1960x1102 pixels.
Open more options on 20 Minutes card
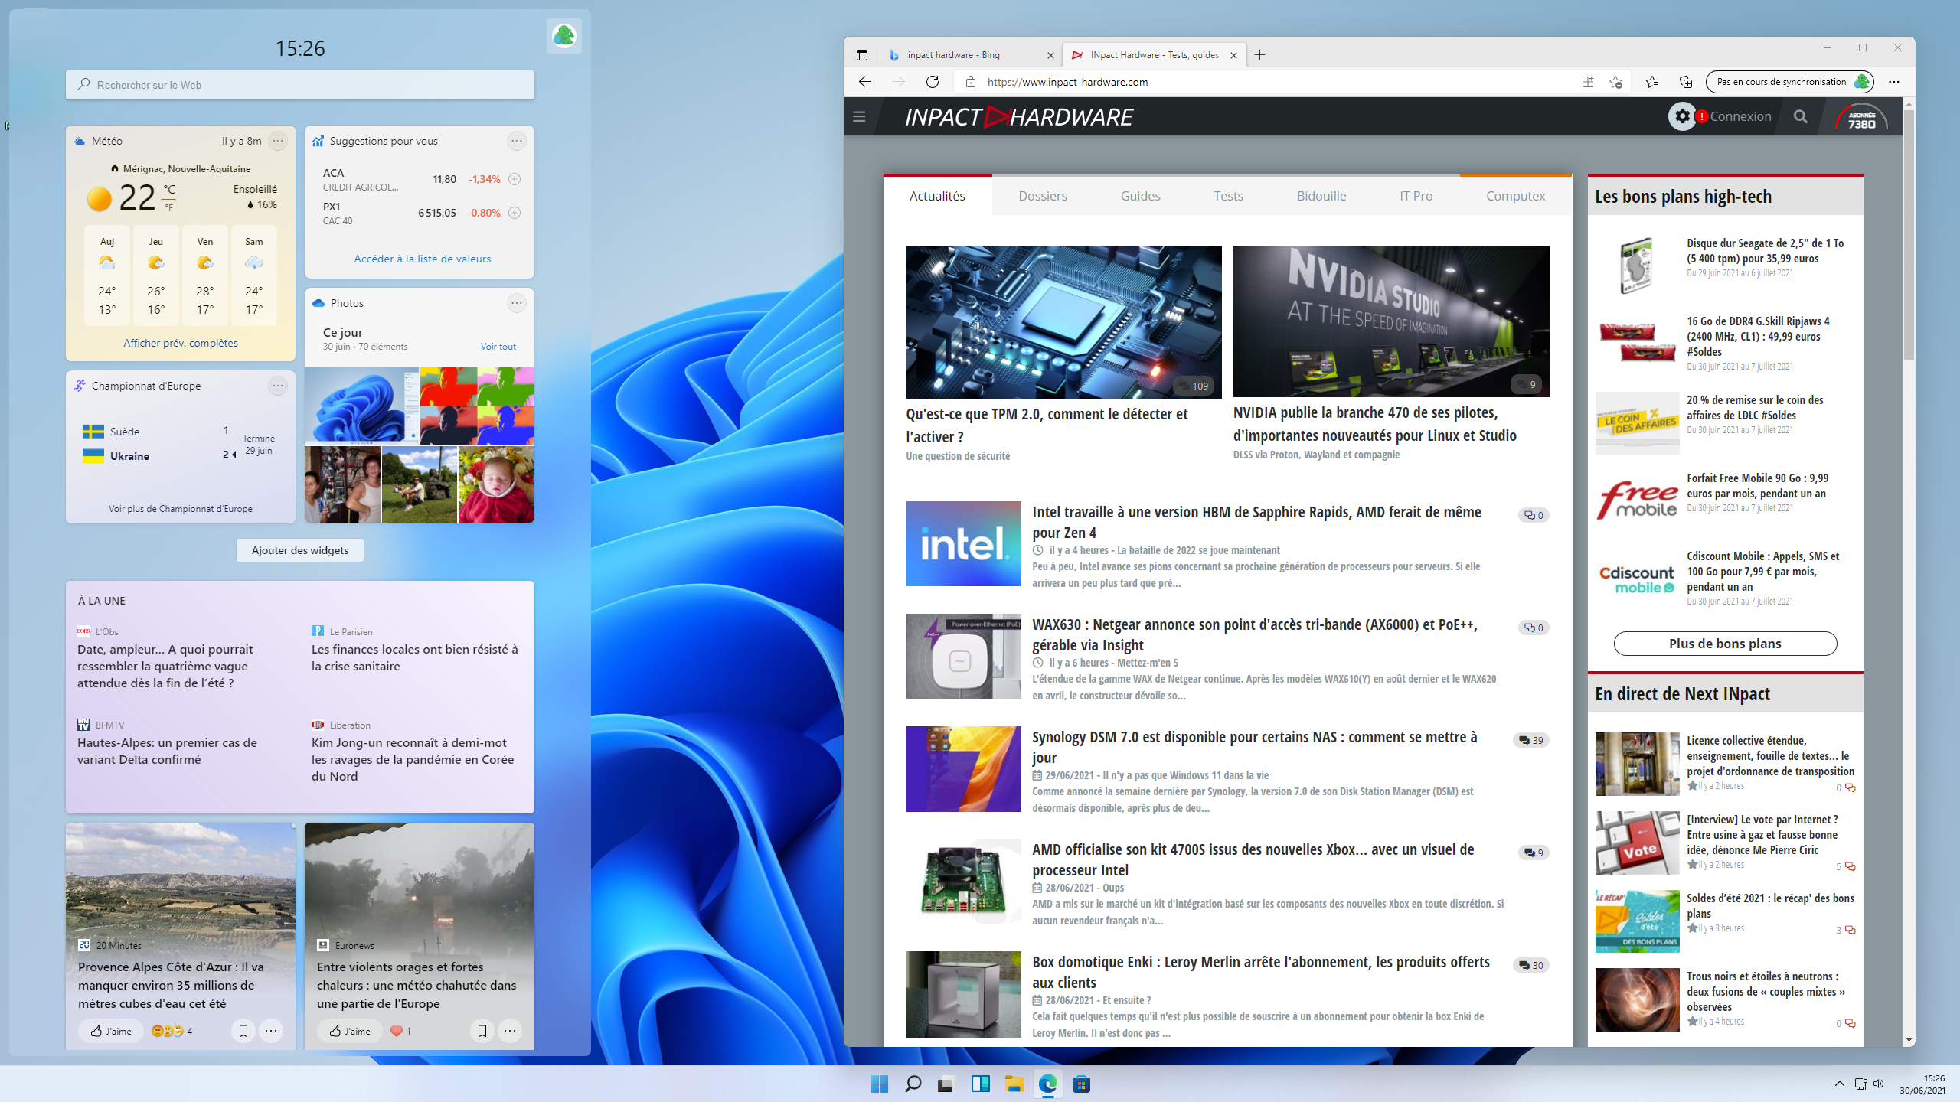coord(271,1031)
